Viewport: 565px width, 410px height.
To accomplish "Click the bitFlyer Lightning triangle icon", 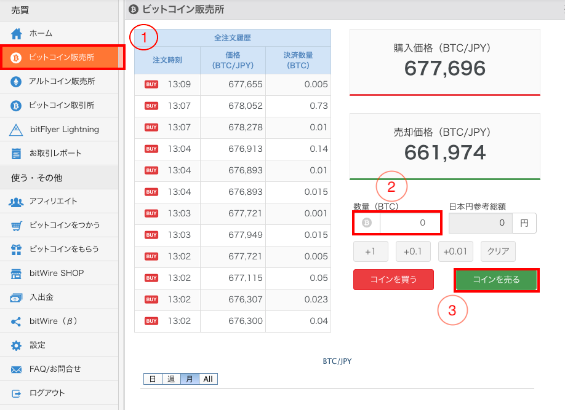I will 16,130.
